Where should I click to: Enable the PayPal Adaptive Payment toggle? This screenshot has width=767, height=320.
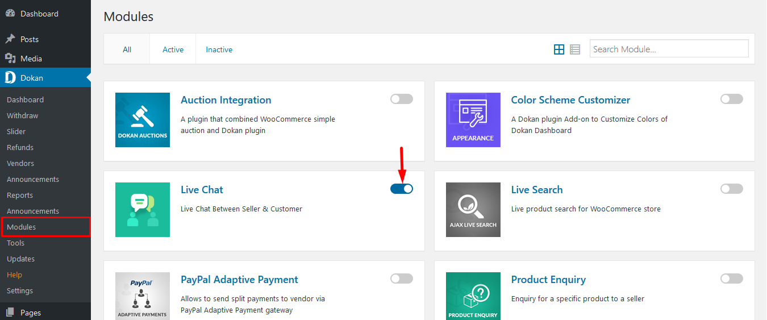pos(402,279)
